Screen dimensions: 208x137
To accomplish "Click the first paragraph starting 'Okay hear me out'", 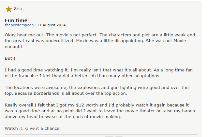I will [x=100, y=41].
